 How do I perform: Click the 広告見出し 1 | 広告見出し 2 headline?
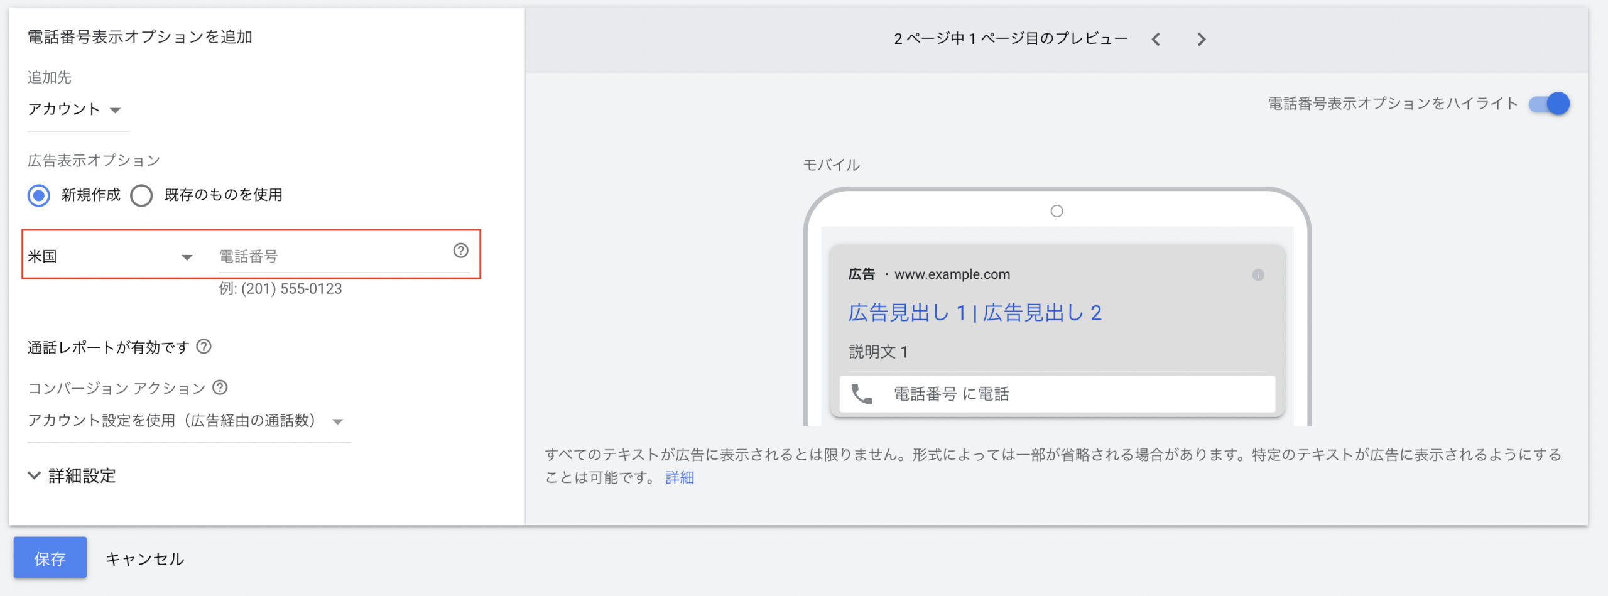[974, 313]
